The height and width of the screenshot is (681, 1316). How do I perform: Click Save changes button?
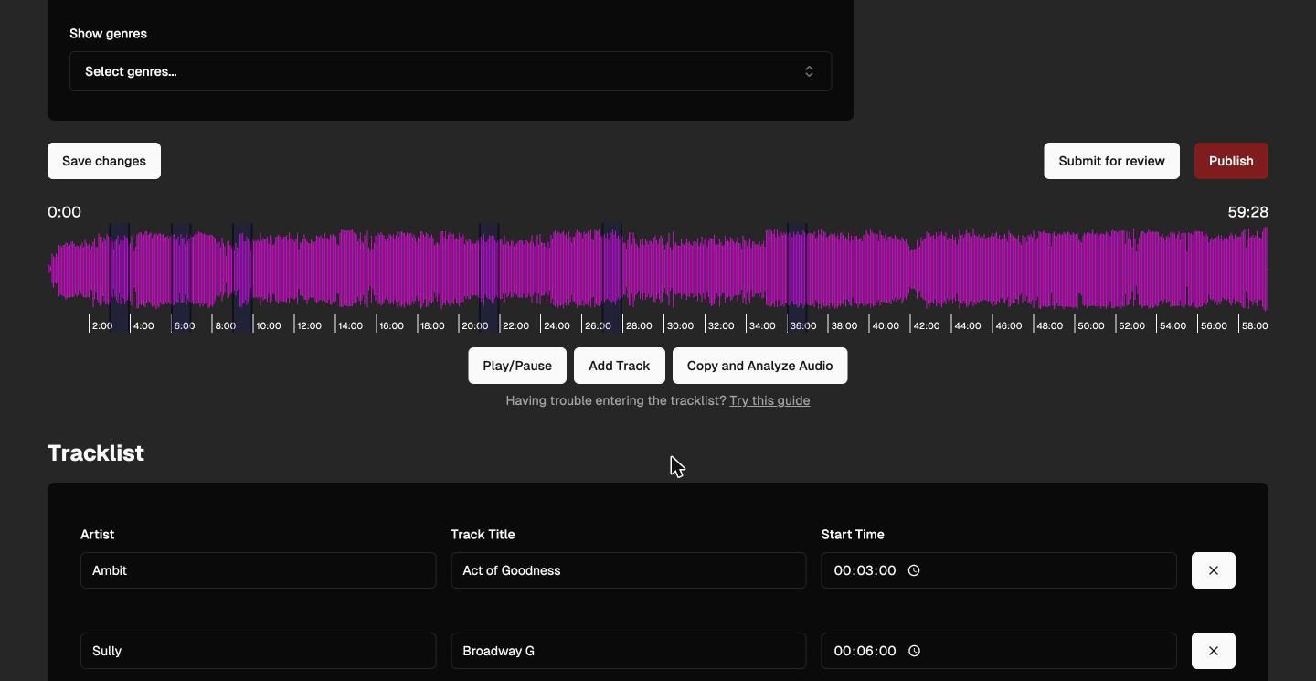[104, 161]
